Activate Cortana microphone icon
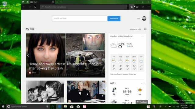This screenshot has height=109, width=195. [47, 106]
